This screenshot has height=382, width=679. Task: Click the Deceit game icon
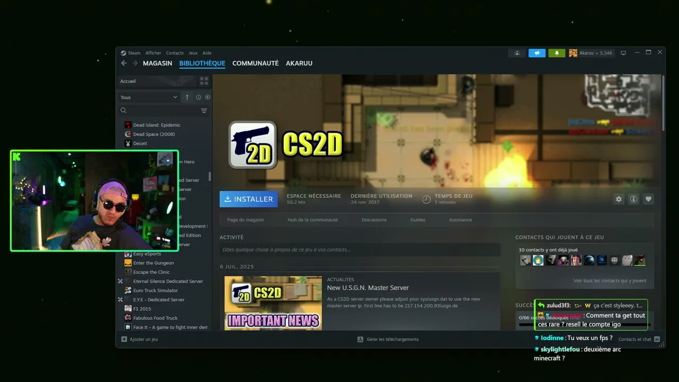point(128,143)
